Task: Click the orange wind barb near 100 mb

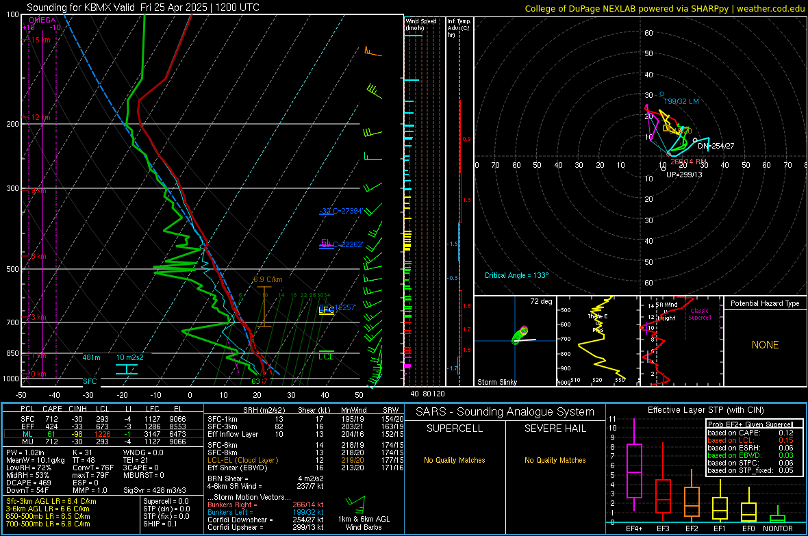Action: pyautogui.click(x=373, y=51)
